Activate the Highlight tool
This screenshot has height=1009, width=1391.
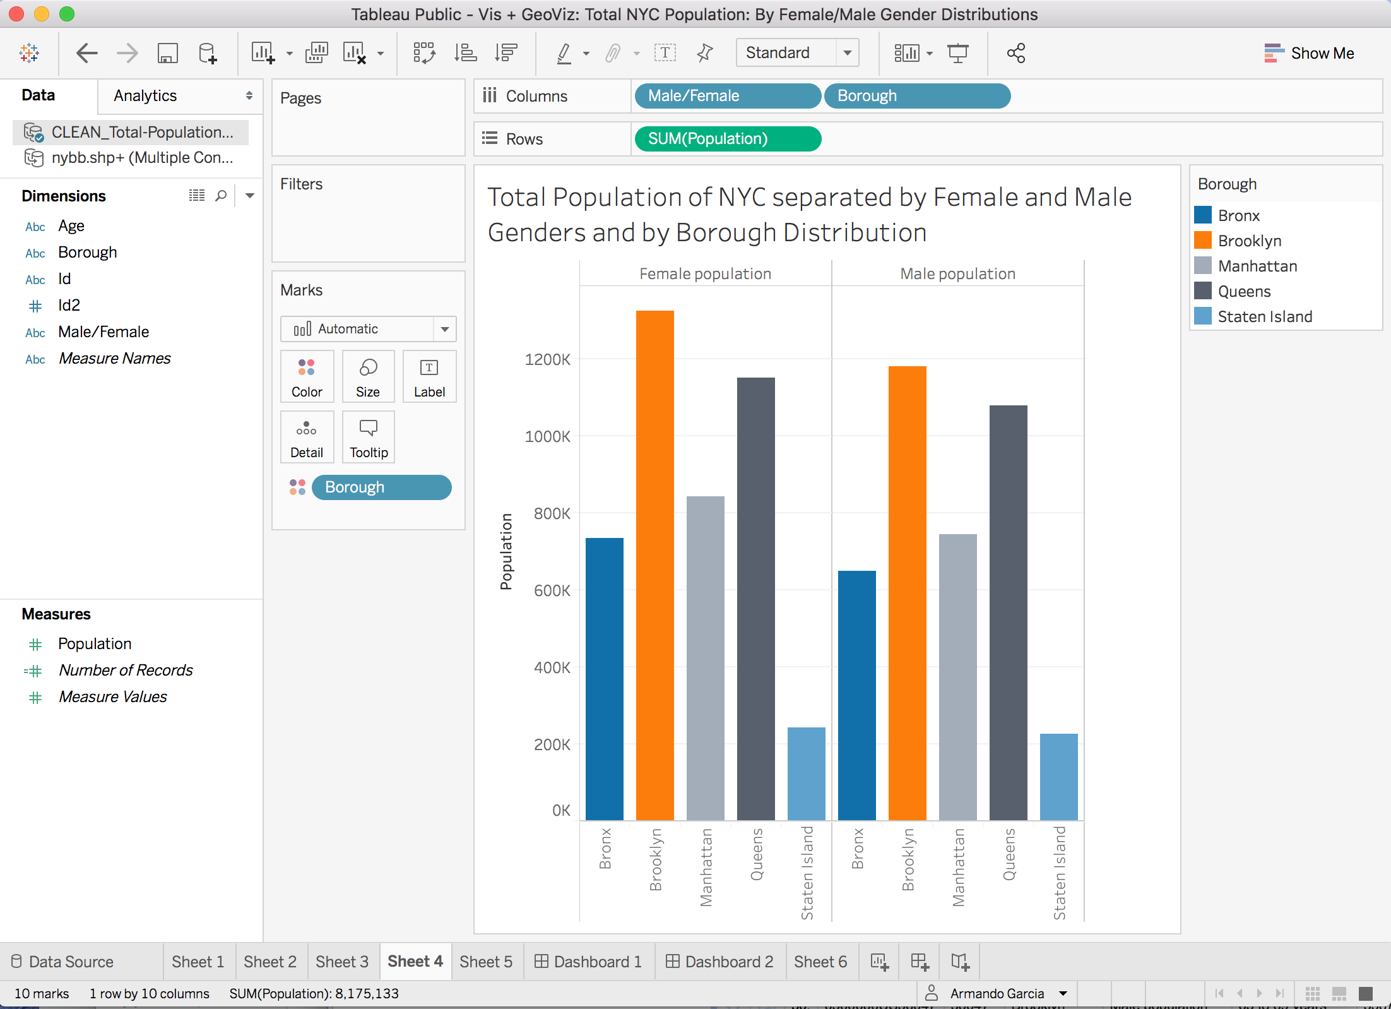coord(565,53)
